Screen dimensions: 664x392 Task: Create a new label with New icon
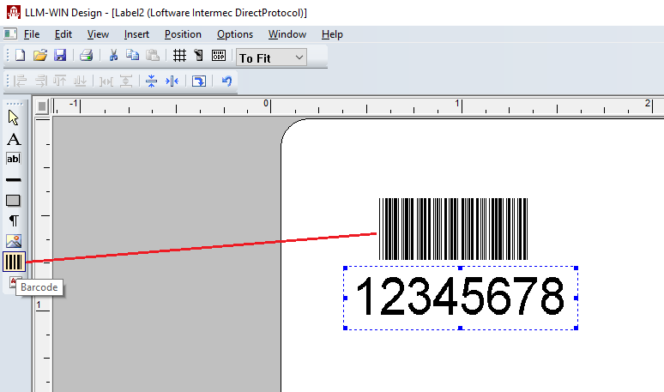[x=20, y=56]
